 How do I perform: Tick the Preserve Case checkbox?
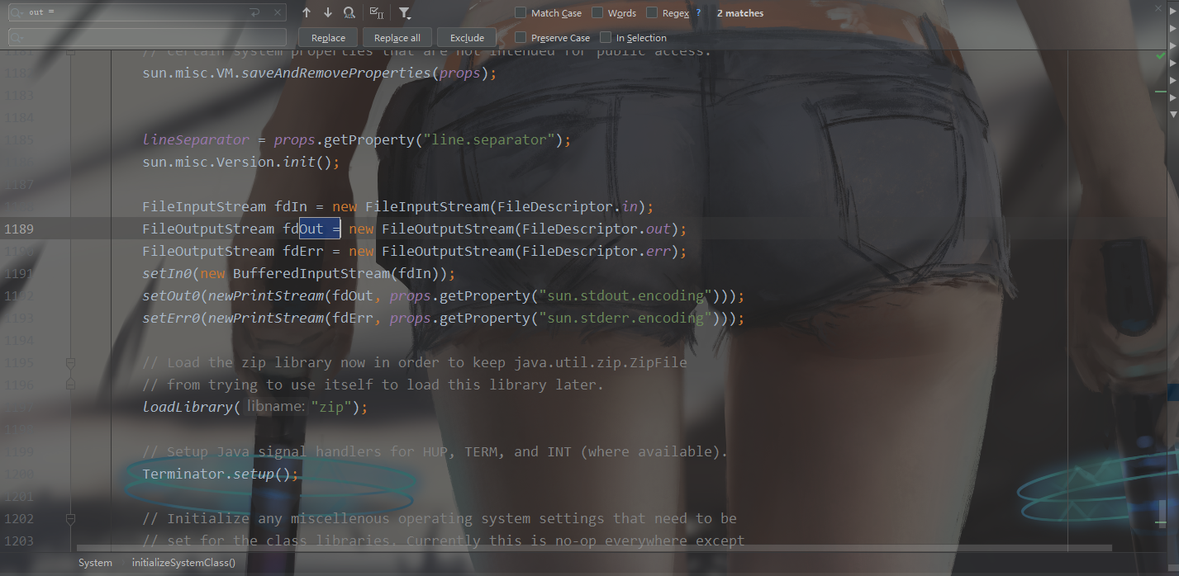(x=521, y=38)
